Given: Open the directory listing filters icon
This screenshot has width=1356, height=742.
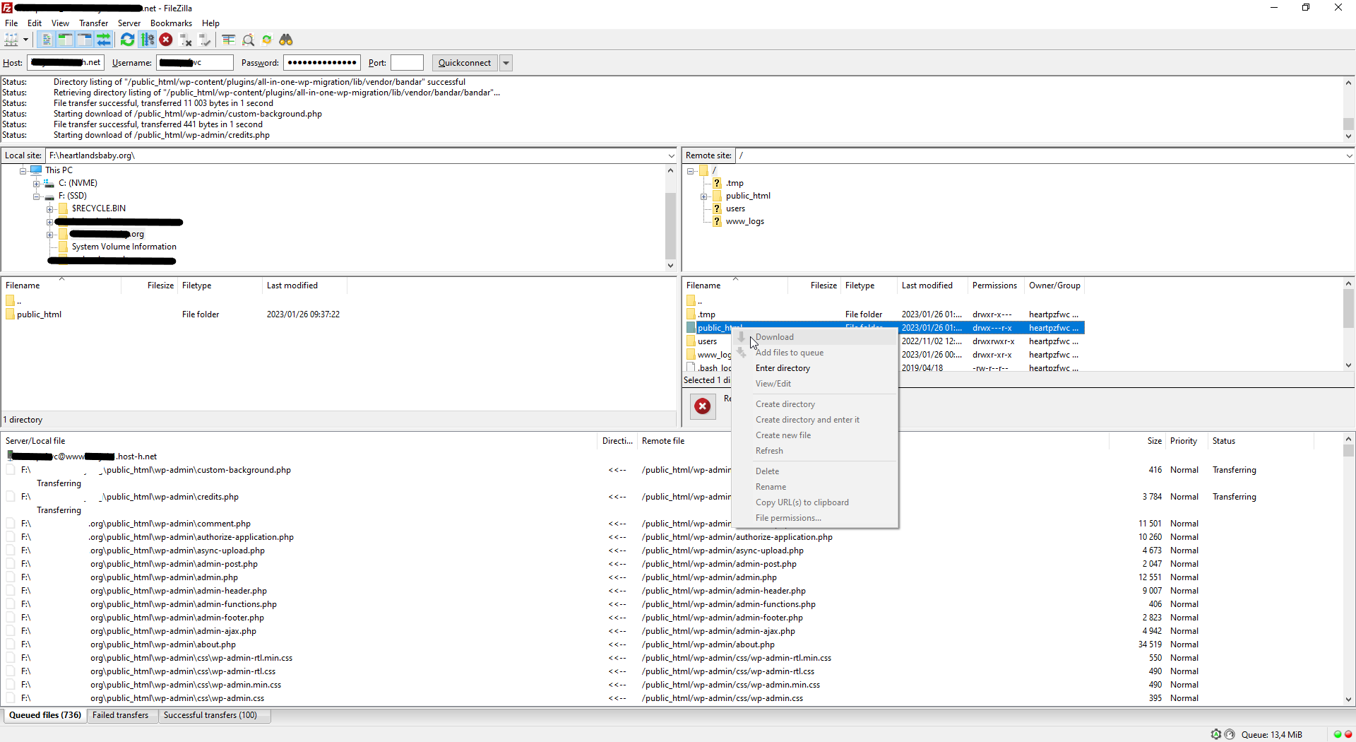Looking at the screenshot, I should [x=228, y=40].
